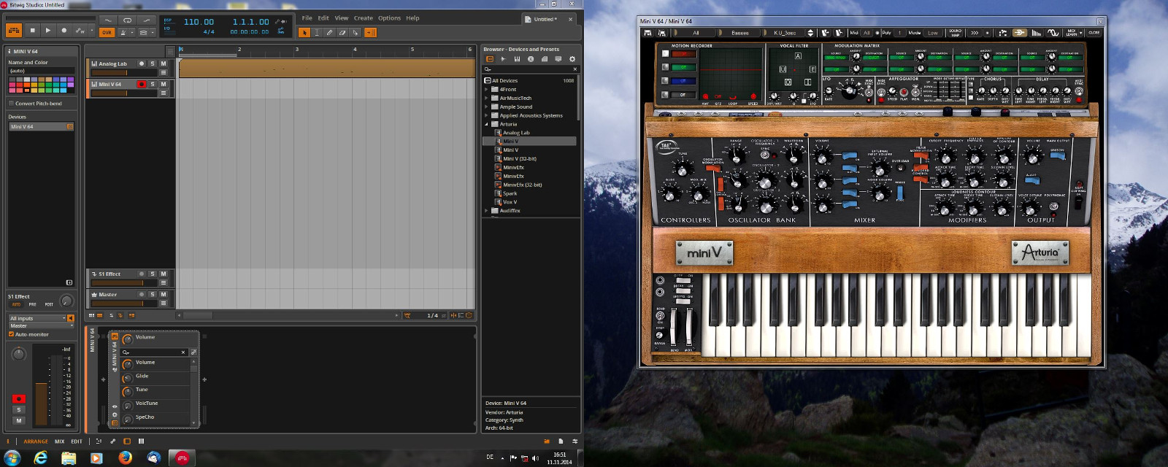Open Firefox from the Windows taskbar
This screenshot has width=1168, height=467.
tap(125, 458)
